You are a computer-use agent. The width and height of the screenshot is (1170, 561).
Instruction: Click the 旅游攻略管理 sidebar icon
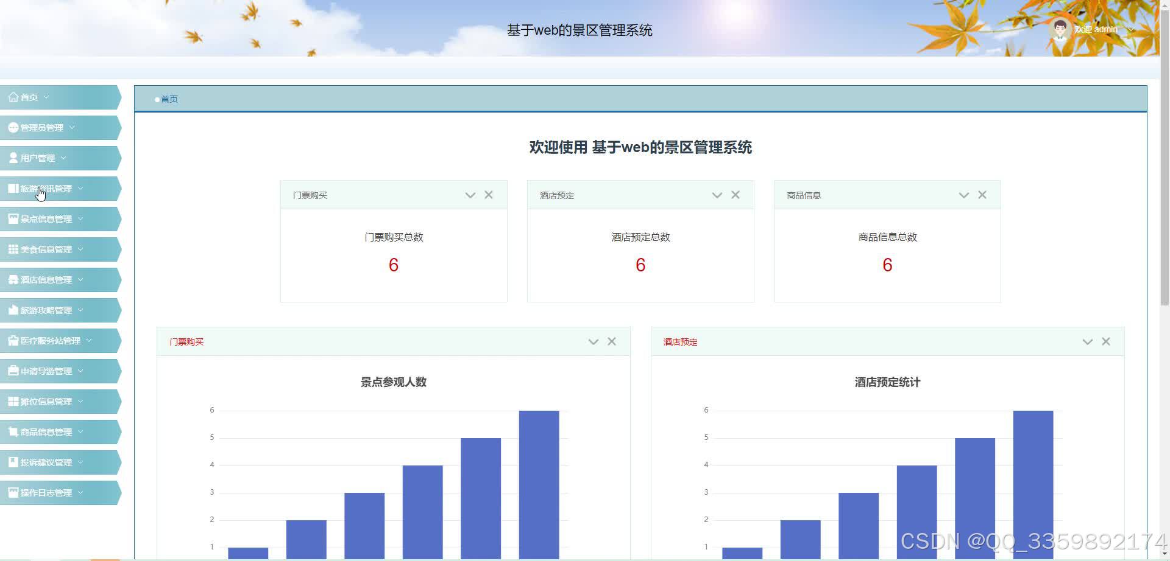(x=13, y=310)
